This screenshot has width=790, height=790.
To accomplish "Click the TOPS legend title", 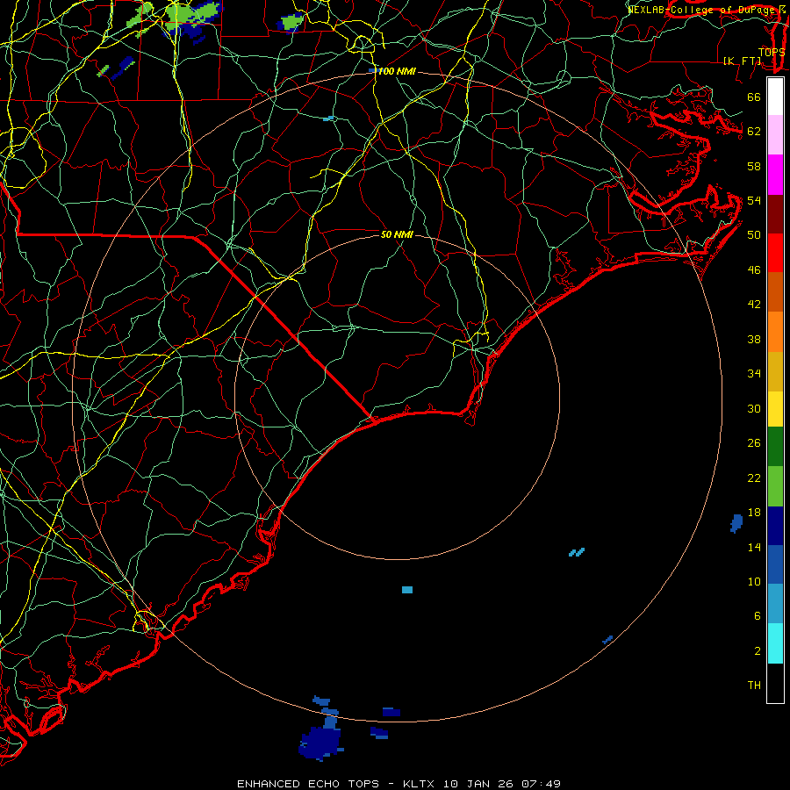I will tap(772, 52).
